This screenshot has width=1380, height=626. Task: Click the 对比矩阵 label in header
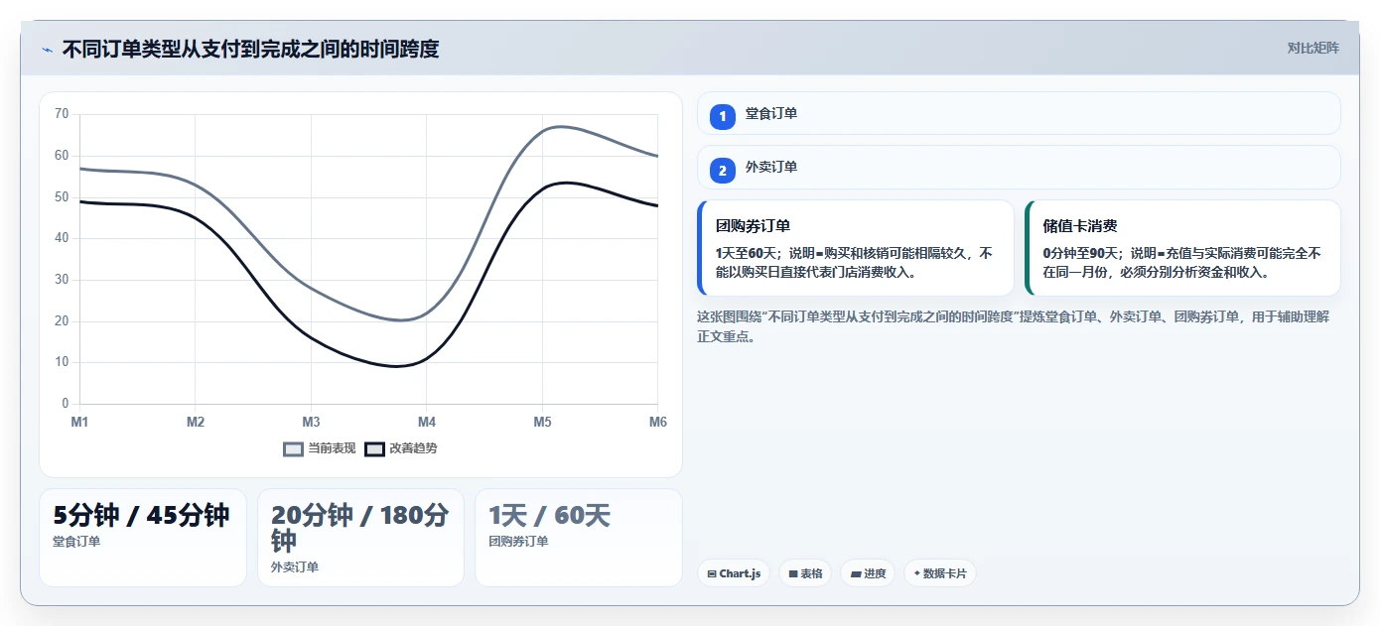pos(1312,48)
